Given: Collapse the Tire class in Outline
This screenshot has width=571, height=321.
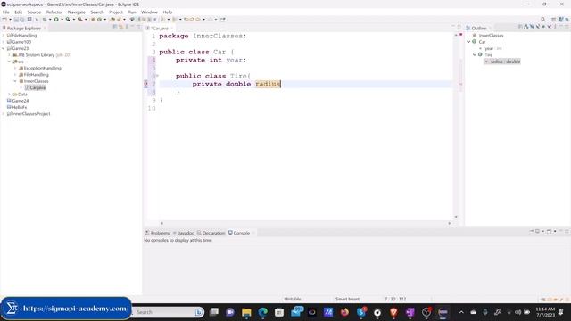Looking at the screenshot, I should tap(475, 55).
